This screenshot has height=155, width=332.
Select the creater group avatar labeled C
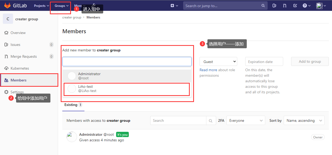pyautogui.click(x=7, y=19)
